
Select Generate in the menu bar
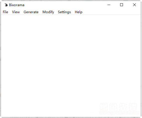point(31,12)
